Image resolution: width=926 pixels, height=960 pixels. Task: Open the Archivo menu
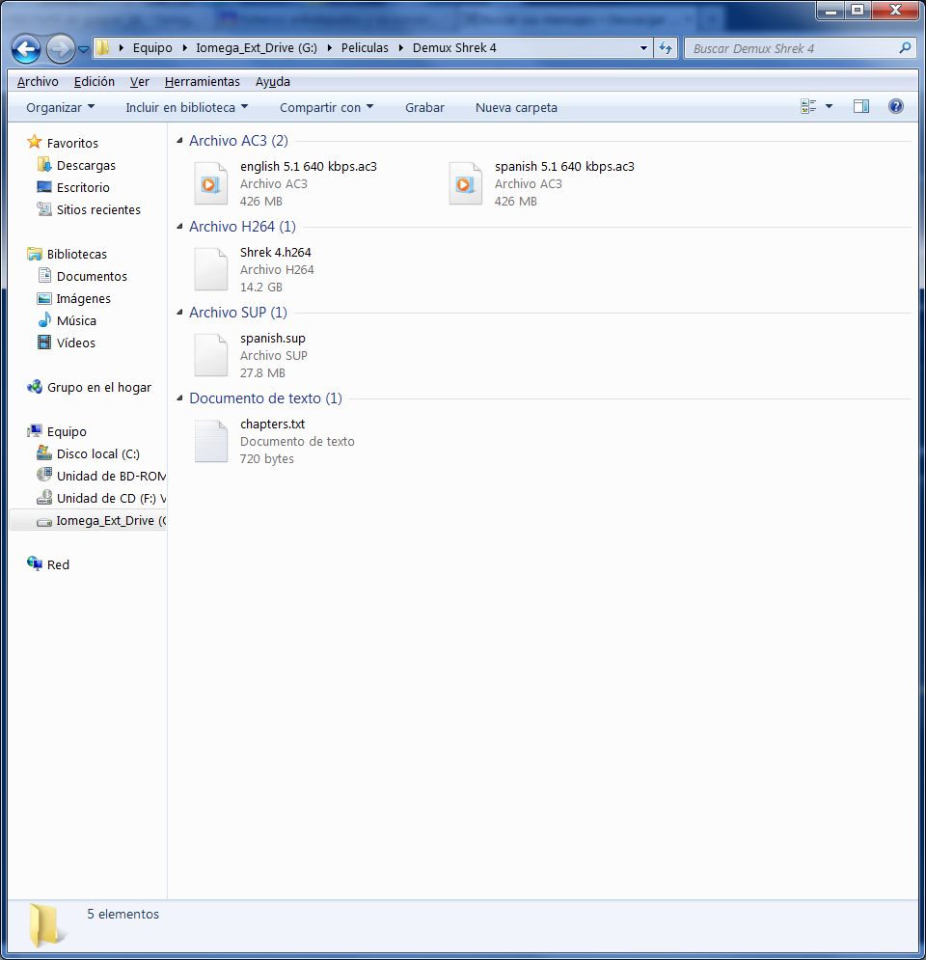(38, 81)
